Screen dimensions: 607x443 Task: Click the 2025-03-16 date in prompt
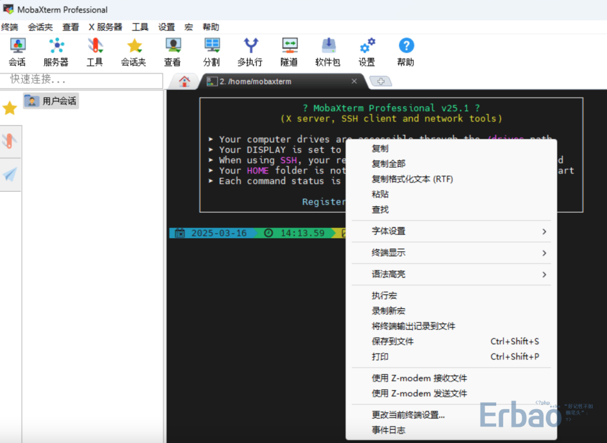click(x=219, y=233)
